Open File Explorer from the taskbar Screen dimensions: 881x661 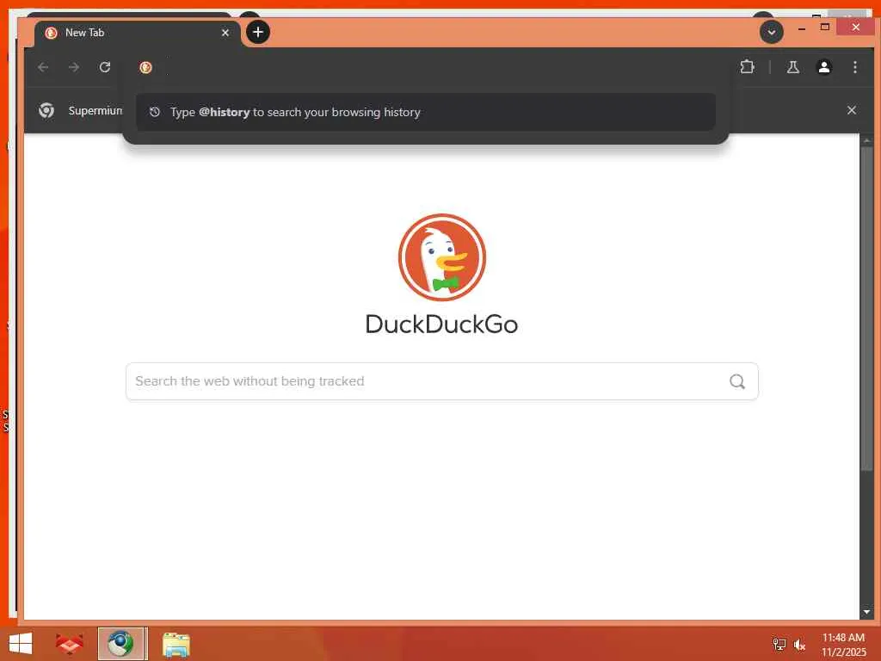click(x=176, y=644)
